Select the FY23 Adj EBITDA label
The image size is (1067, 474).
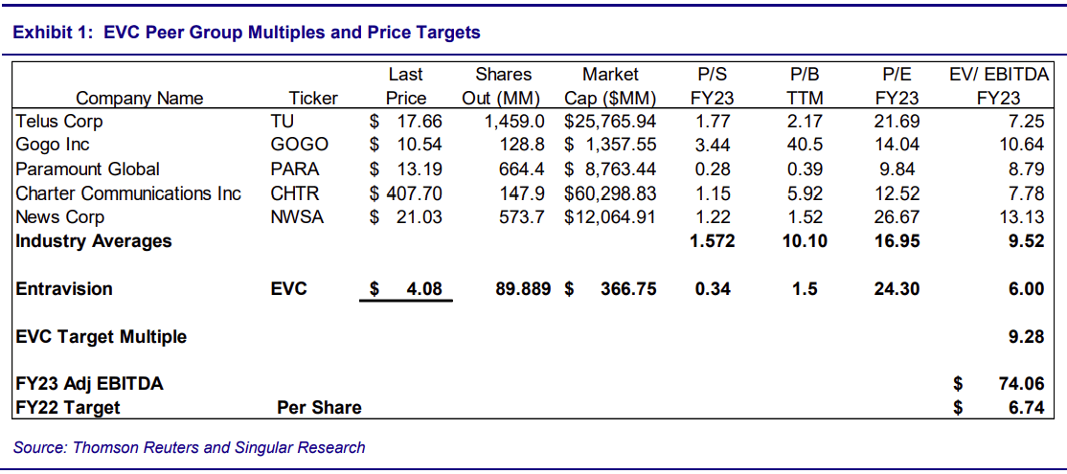(89, 384)
